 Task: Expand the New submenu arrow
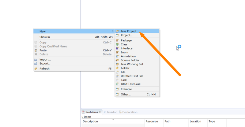coord(113,32)
